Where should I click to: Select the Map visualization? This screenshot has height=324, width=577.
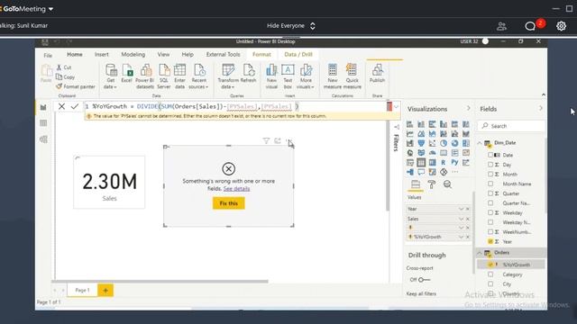410,153
